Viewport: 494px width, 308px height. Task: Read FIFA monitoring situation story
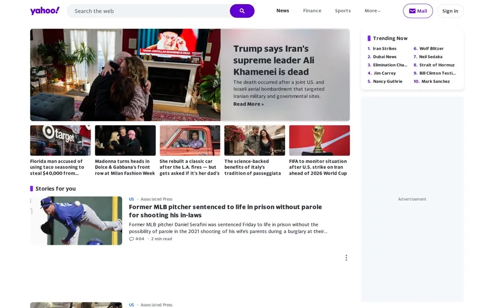(x=318, y=167)
